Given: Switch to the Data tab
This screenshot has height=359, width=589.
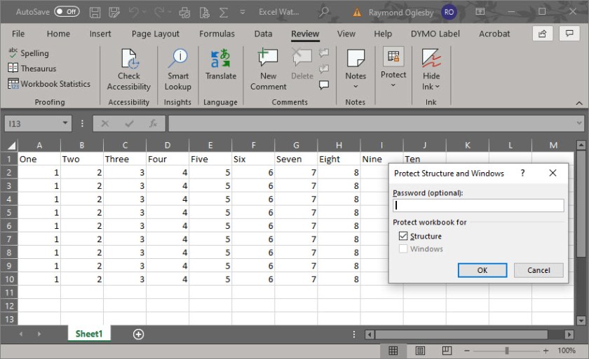Looking at the screenshot, I should click(263, 34).
